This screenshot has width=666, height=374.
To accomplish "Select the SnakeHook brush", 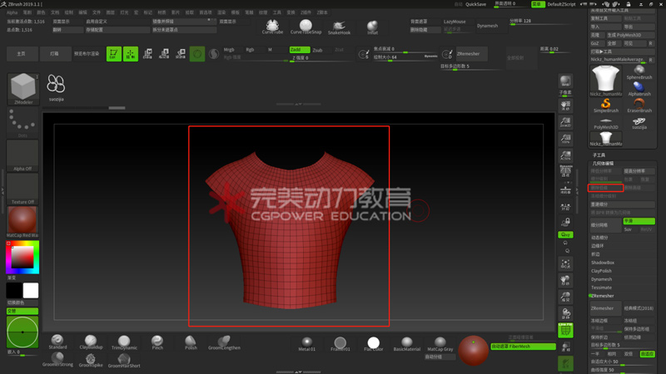I will [x=339, y=27].
